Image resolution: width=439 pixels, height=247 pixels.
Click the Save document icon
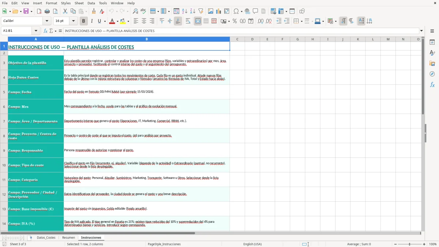tap(26, 11)
